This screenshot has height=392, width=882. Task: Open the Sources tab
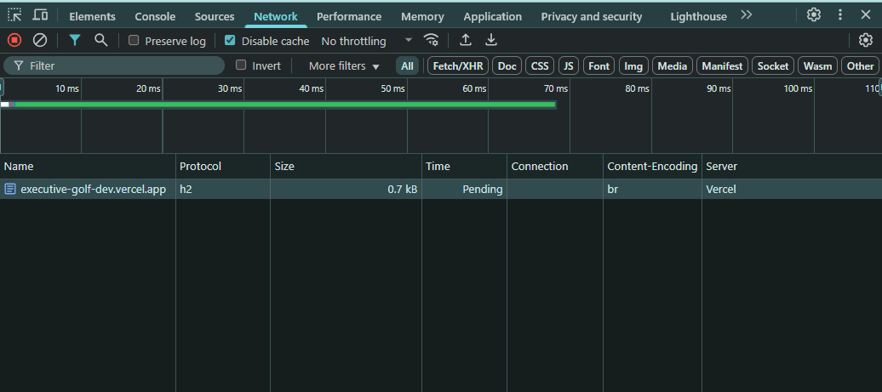tap(215, 17)
